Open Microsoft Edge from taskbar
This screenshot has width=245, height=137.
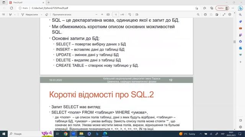105,134
